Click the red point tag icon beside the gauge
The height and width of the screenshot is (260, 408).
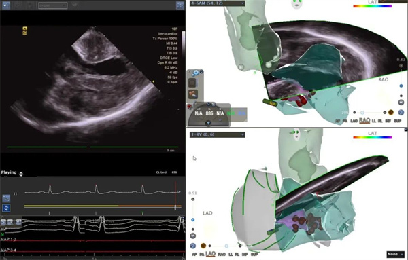(190, 106)
